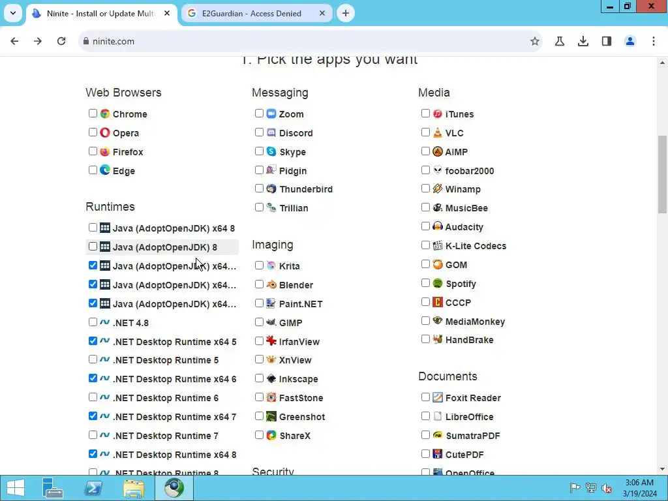The width and height of the screenshot is (668, 501).
Task: Reload the Ninite page
Action: tap(61, 41)
